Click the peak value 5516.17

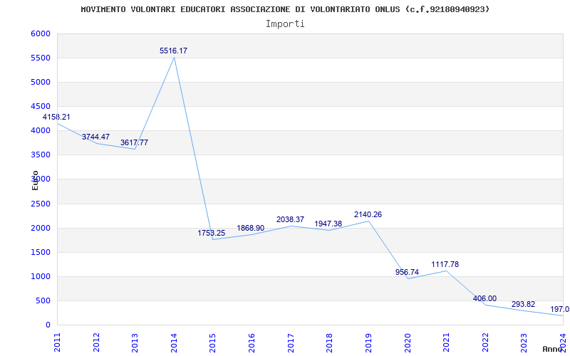pyautogui.click(x=173, y=51)
